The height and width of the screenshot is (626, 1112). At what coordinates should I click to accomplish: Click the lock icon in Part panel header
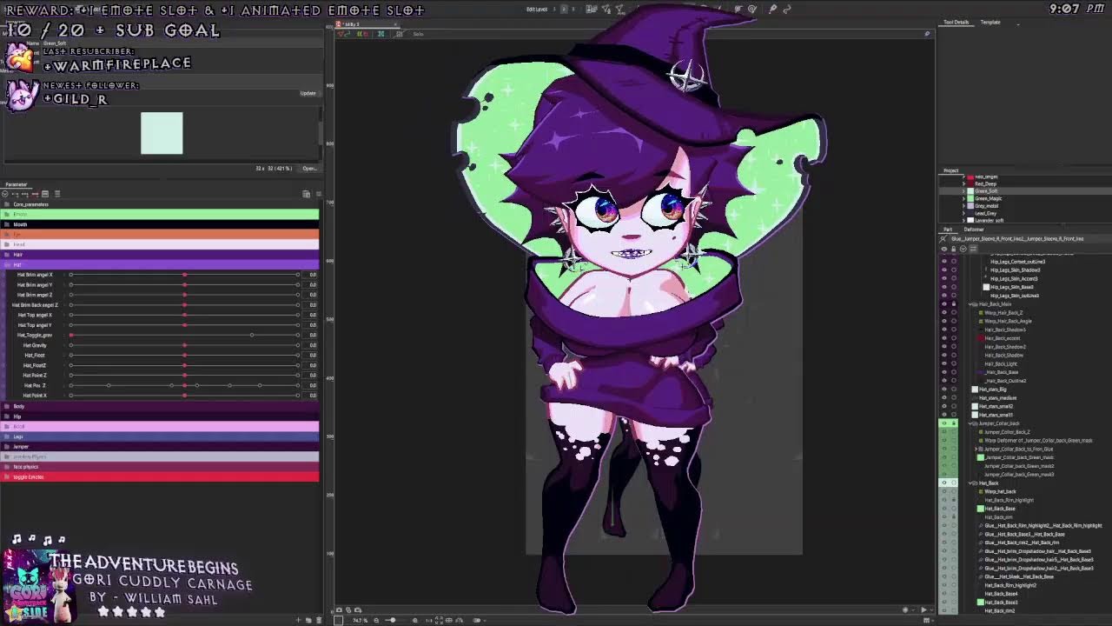coord(953,249)
